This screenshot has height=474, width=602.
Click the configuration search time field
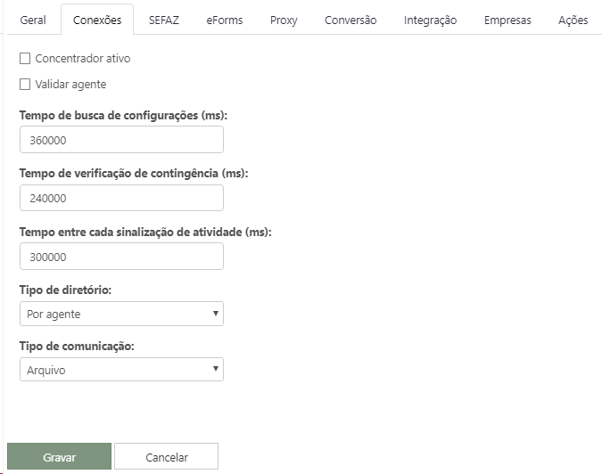[121, 140]
